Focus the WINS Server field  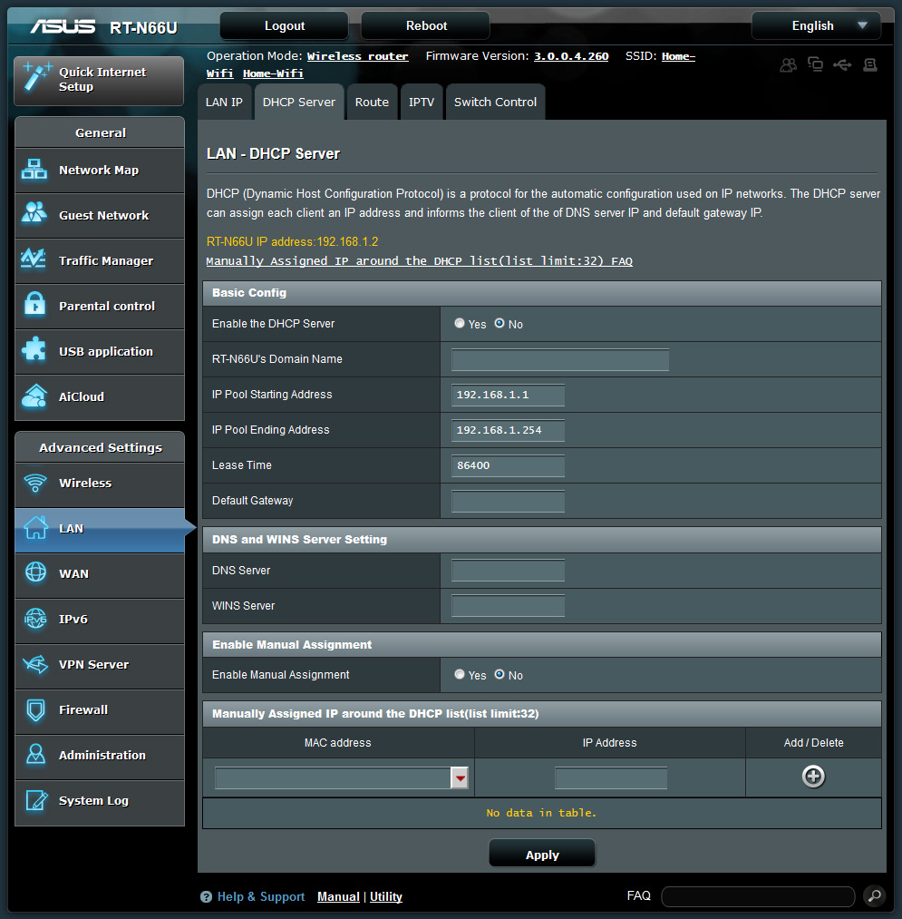pos(508,605)
